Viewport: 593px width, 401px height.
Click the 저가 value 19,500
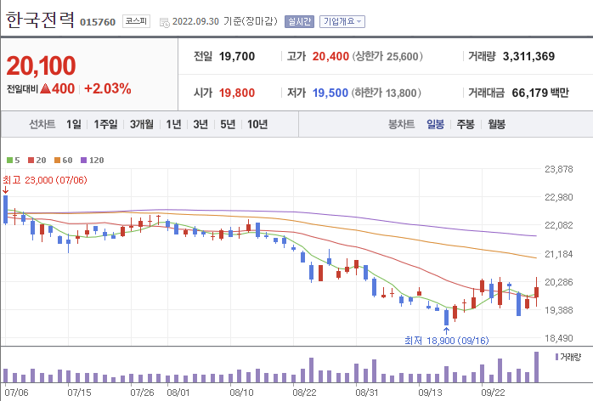(x=330, y=93)
